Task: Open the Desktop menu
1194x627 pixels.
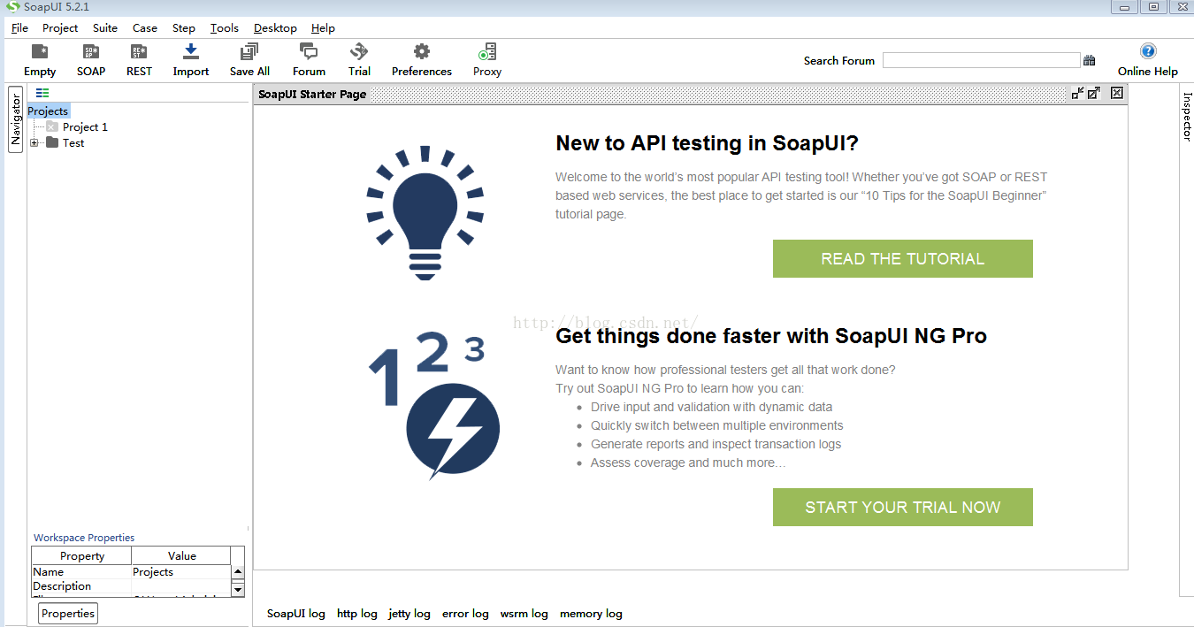Action: [x=275, y=27]
